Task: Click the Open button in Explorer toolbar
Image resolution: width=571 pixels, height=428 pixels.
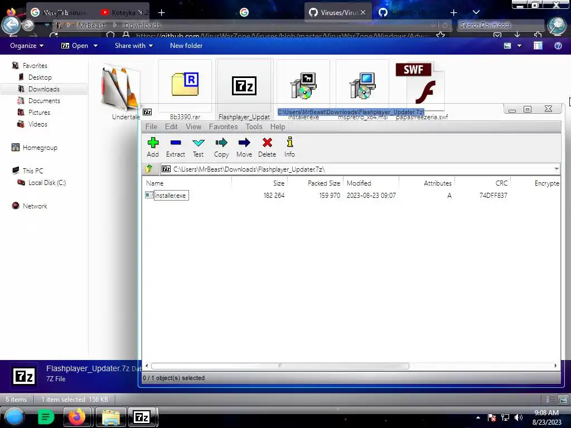Action: coord(75,46)
